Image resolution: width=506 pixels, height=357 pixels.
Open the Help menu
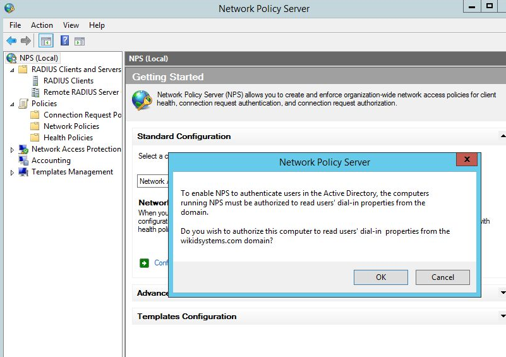(97, 25)
